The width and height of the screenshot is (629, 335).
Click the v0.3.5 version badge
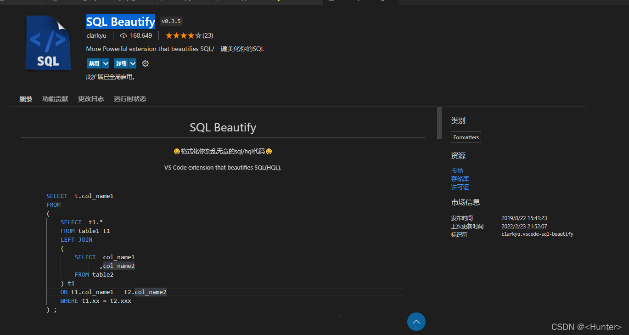171,21
